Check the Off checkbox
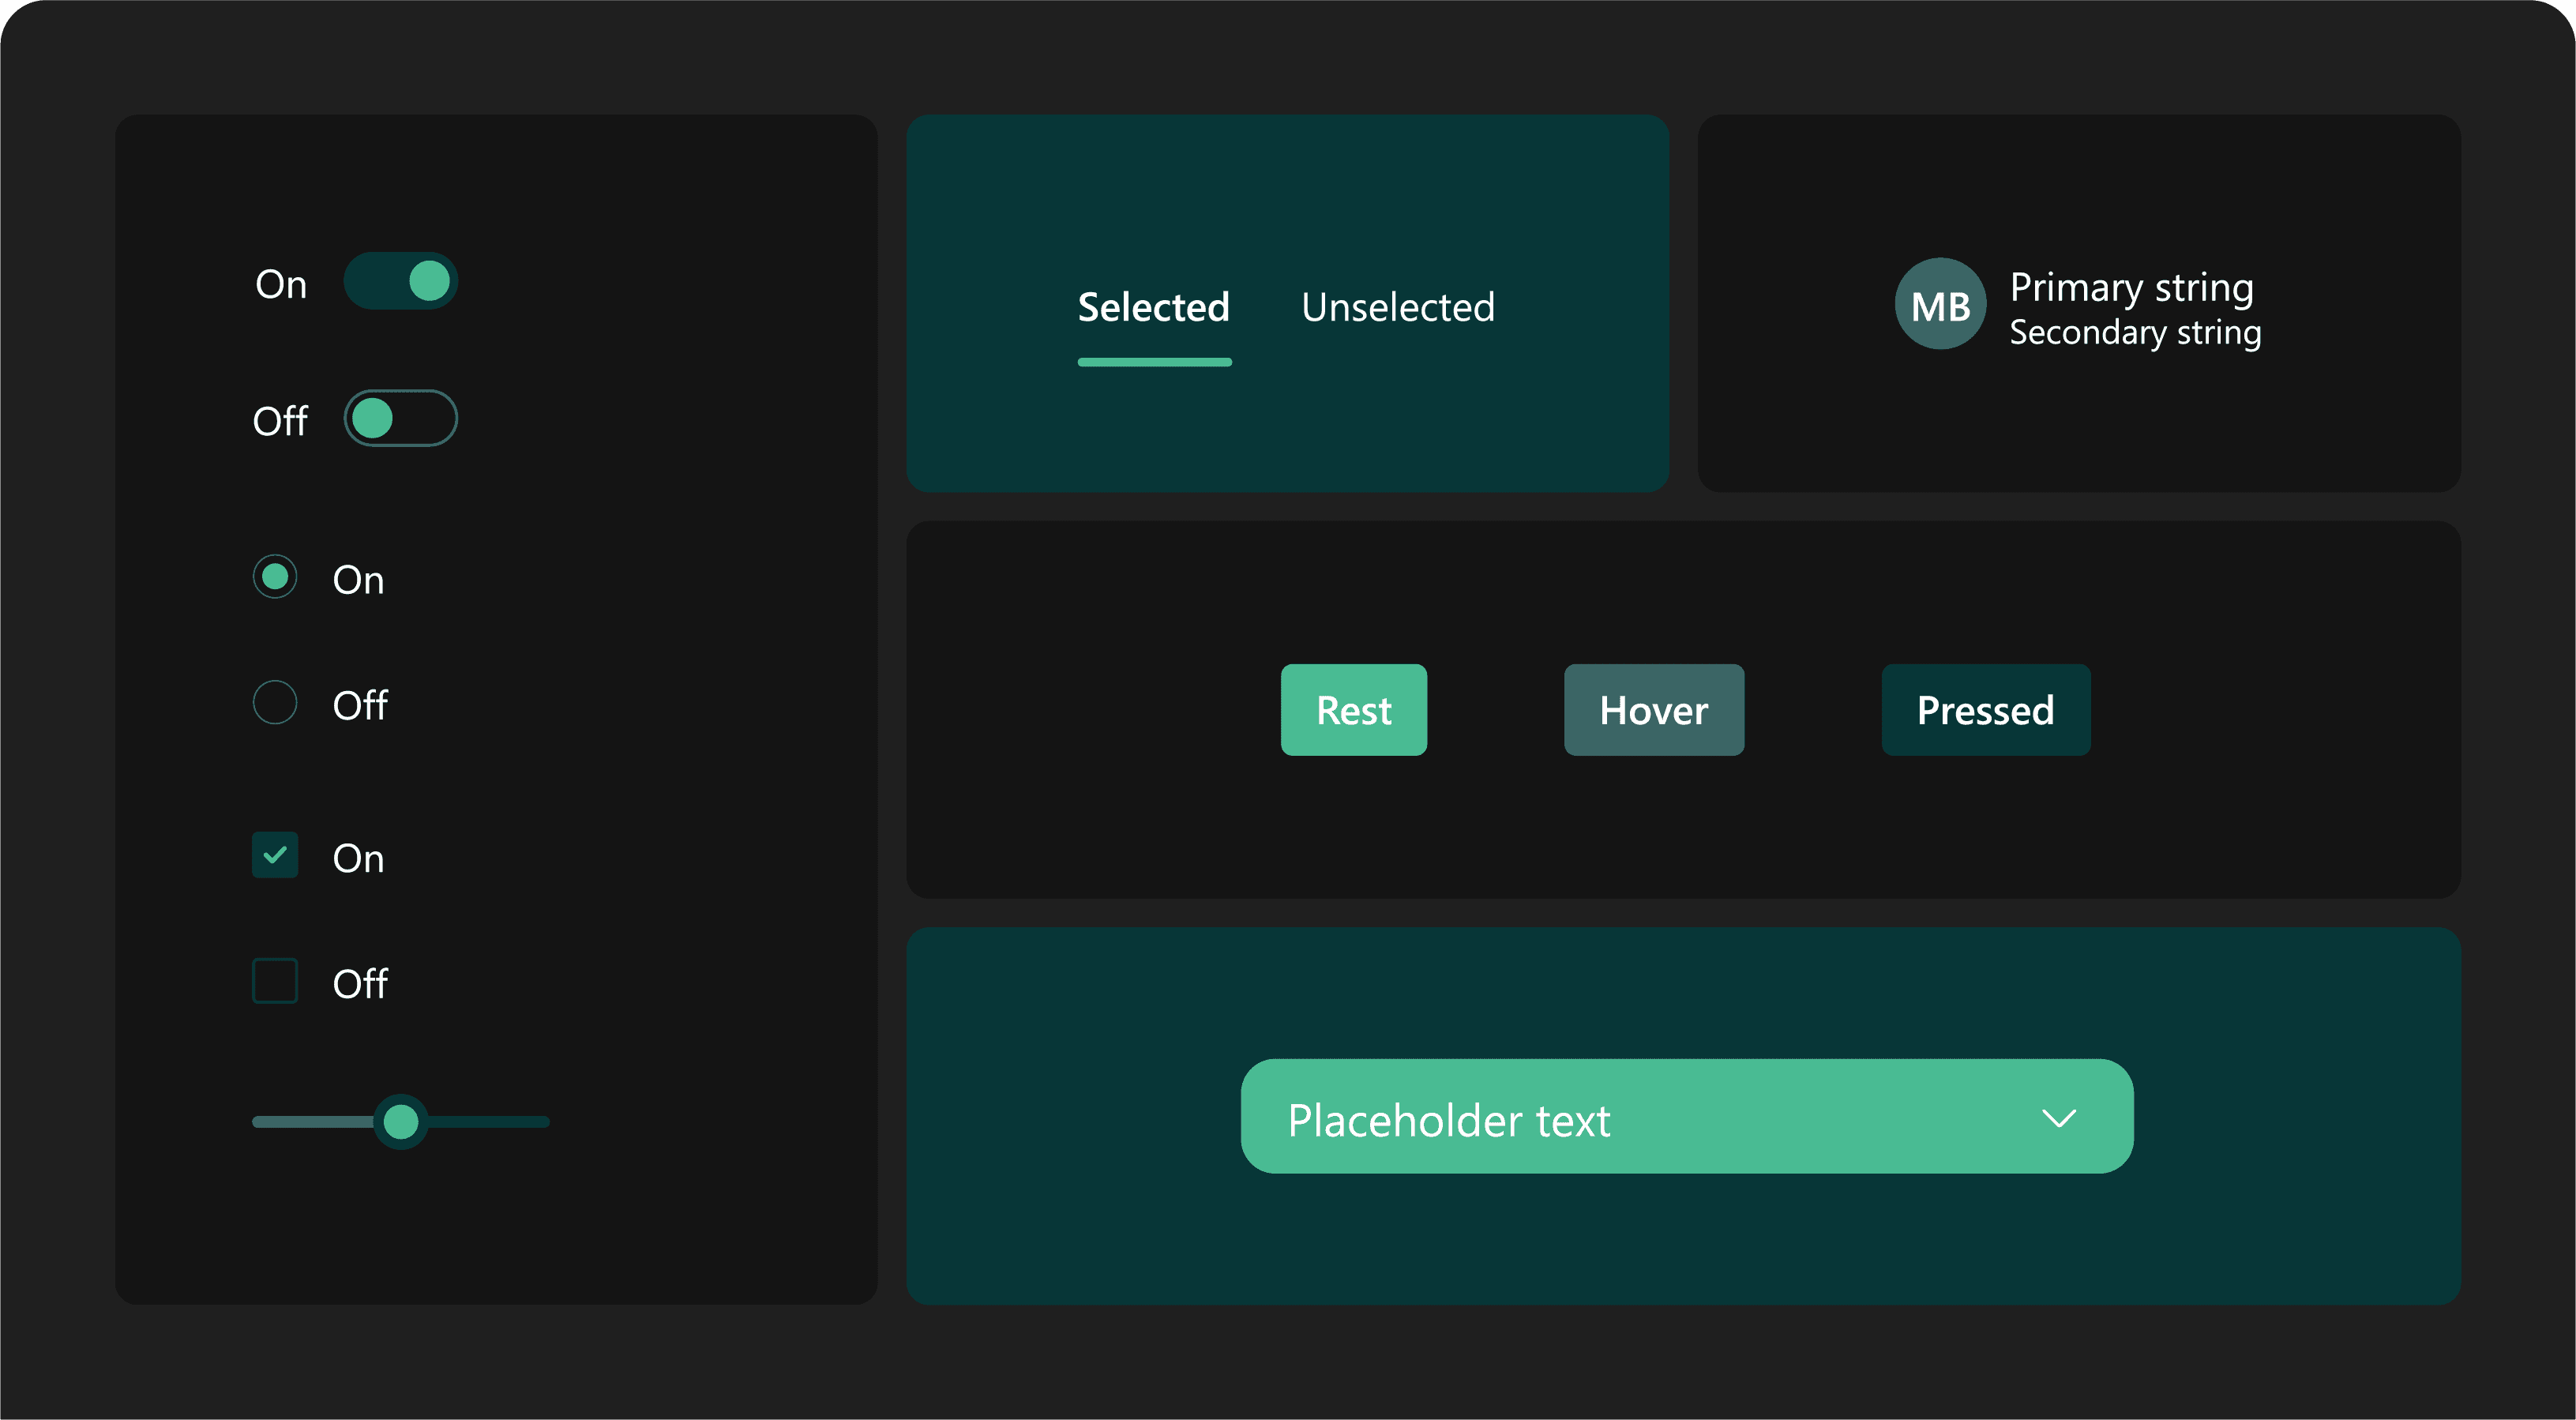The image size is (2576, 1420). click(x=275, y=980)
